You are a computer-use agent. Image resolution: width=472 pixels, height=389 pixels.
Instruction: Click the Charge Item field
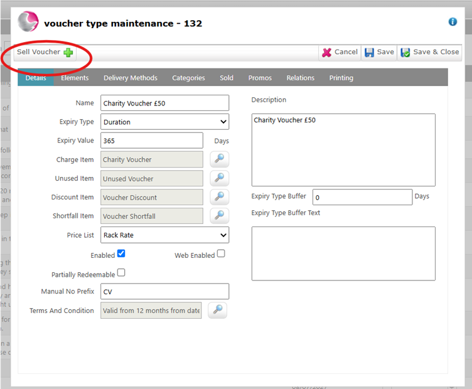tap(152, 159)
